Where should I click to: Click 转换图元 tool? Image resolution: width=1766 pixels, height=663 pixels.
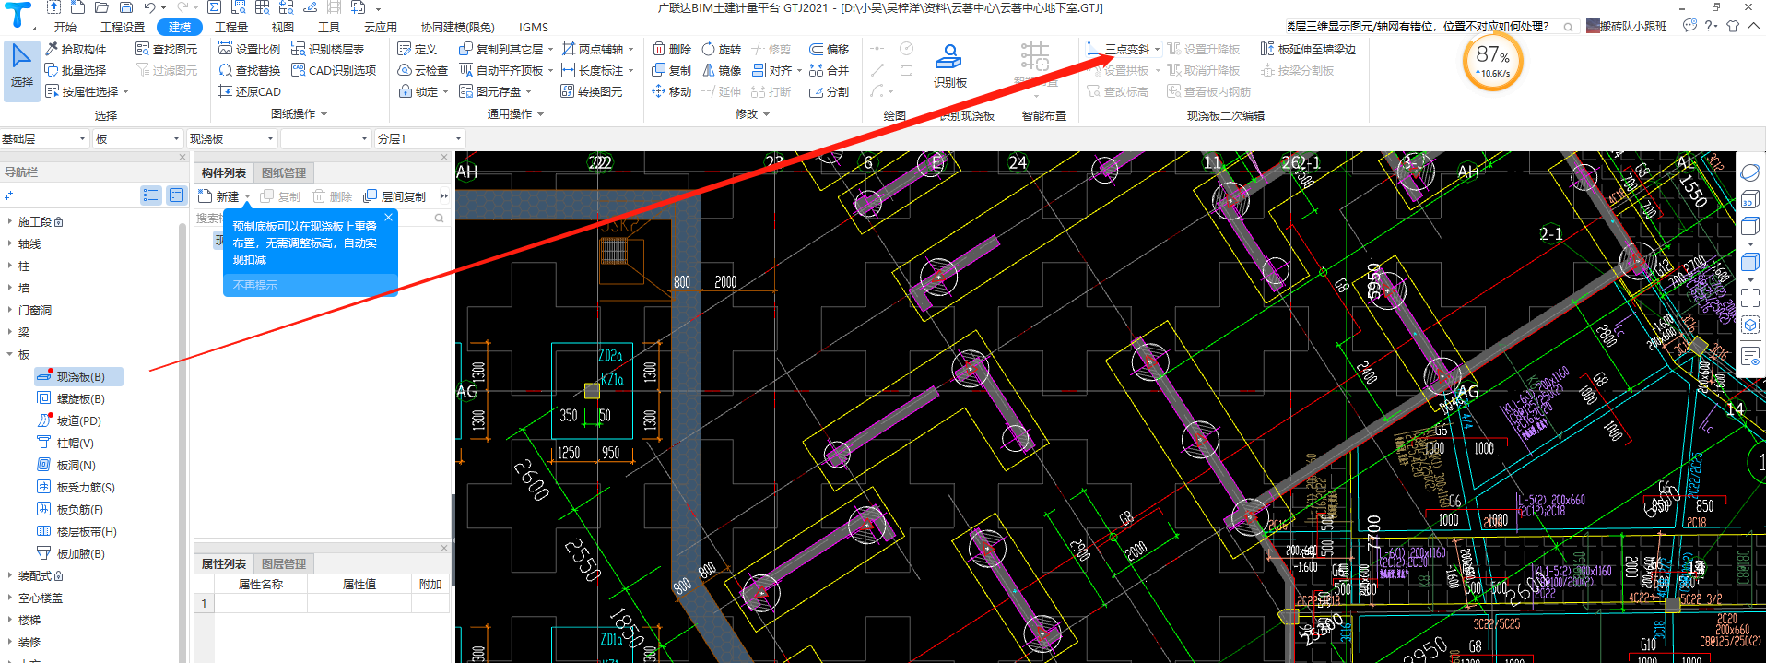(x=592, y=91)
